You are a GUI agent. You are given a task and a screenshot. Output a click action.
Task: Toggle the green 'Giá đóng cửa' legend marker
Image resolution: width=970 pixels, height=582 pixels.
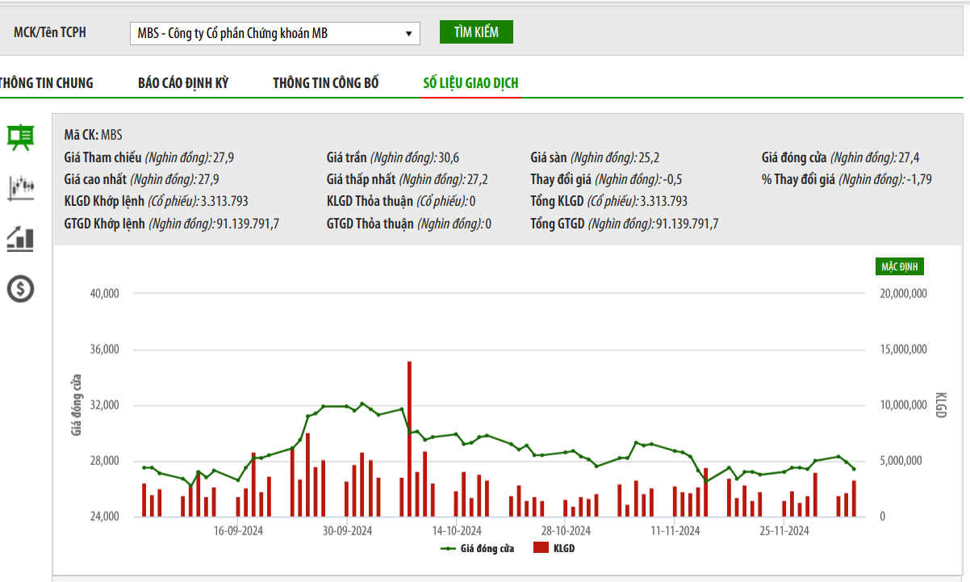click(449, 548)
